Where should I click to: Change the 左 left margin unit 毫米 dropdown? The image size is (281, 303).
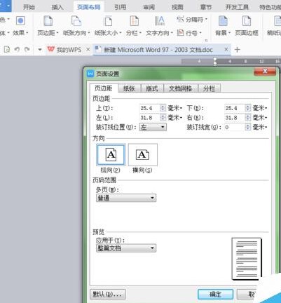click(174, 117)
